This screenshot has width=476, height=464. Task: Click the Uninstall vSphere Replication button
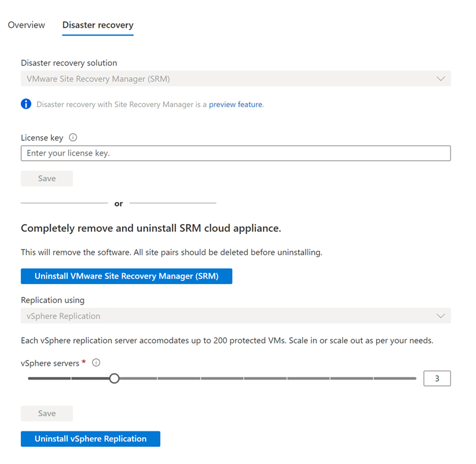pos(90,439)
